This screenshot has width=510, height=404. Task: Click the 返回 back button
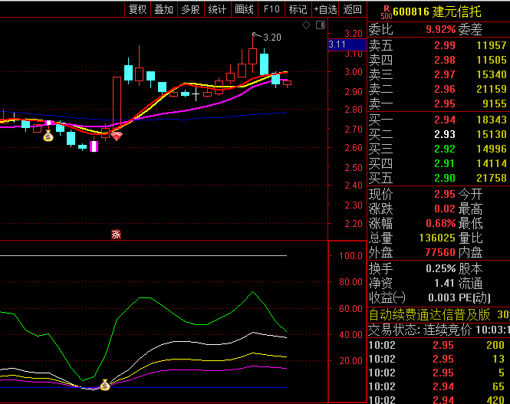352,9
